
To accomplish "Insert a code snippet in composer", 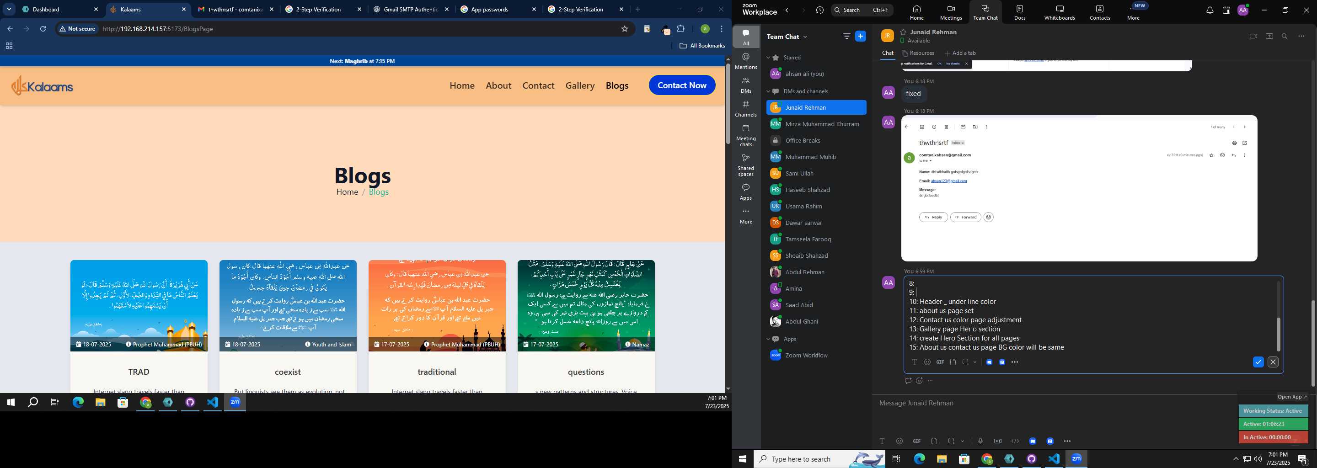I will [x=1015, y=441].
